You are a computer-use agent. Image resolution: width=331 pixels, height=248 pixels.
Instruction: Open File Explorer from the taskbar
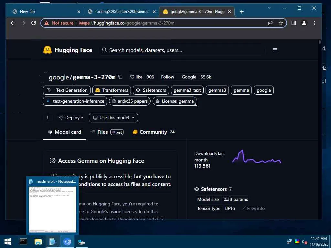point(38,242)
